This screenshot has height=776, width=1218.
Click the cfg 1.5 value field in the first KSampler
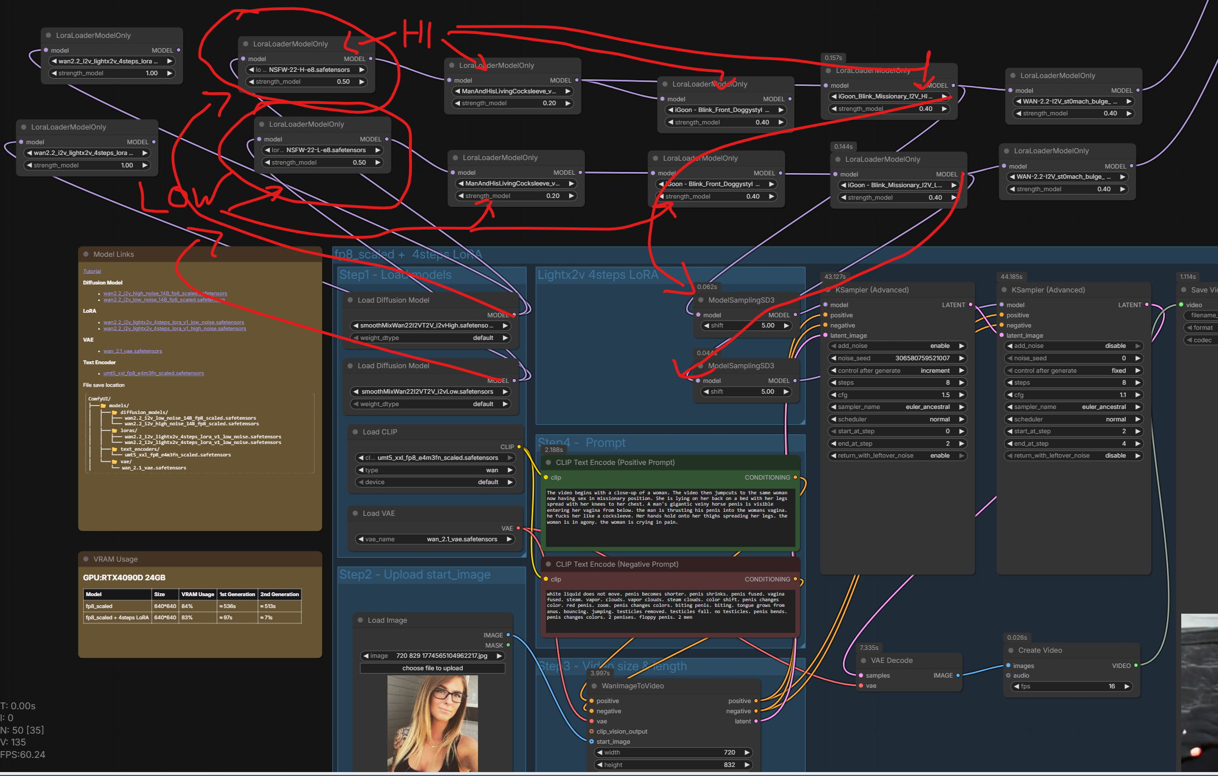pyautogui.click(x=898, y=395)
